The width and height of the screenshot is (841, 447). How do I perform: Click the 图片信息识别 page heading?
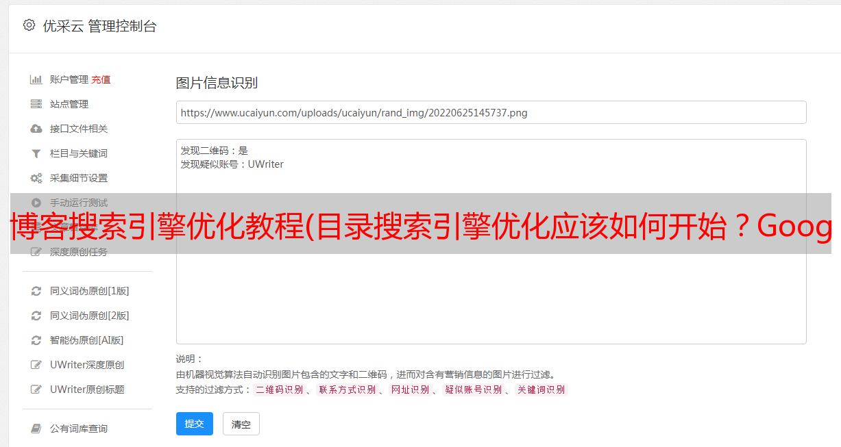[x=217, y=83]
